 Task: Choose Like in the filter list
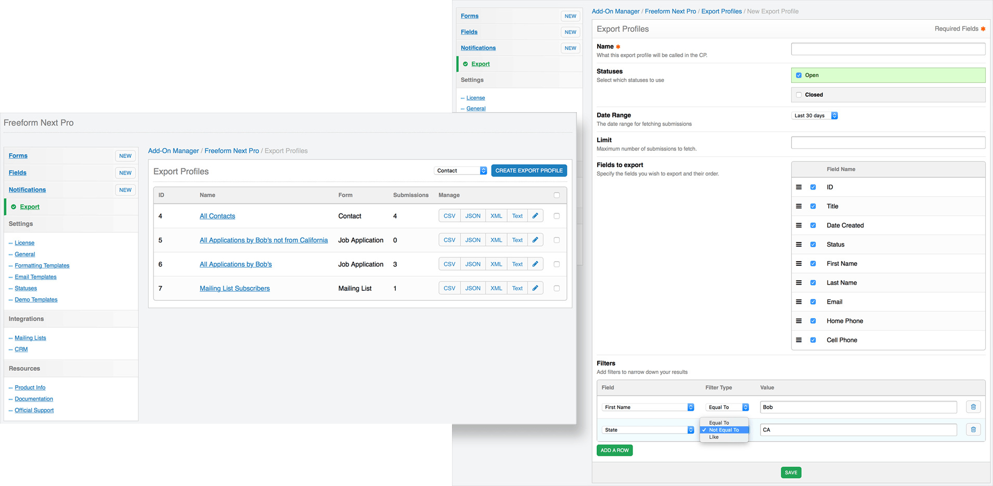pos(724,437)
